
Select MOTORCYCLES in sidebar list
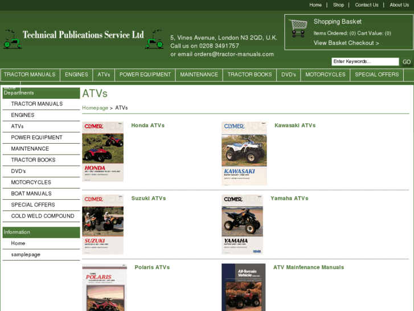click(x=31, y=183)
